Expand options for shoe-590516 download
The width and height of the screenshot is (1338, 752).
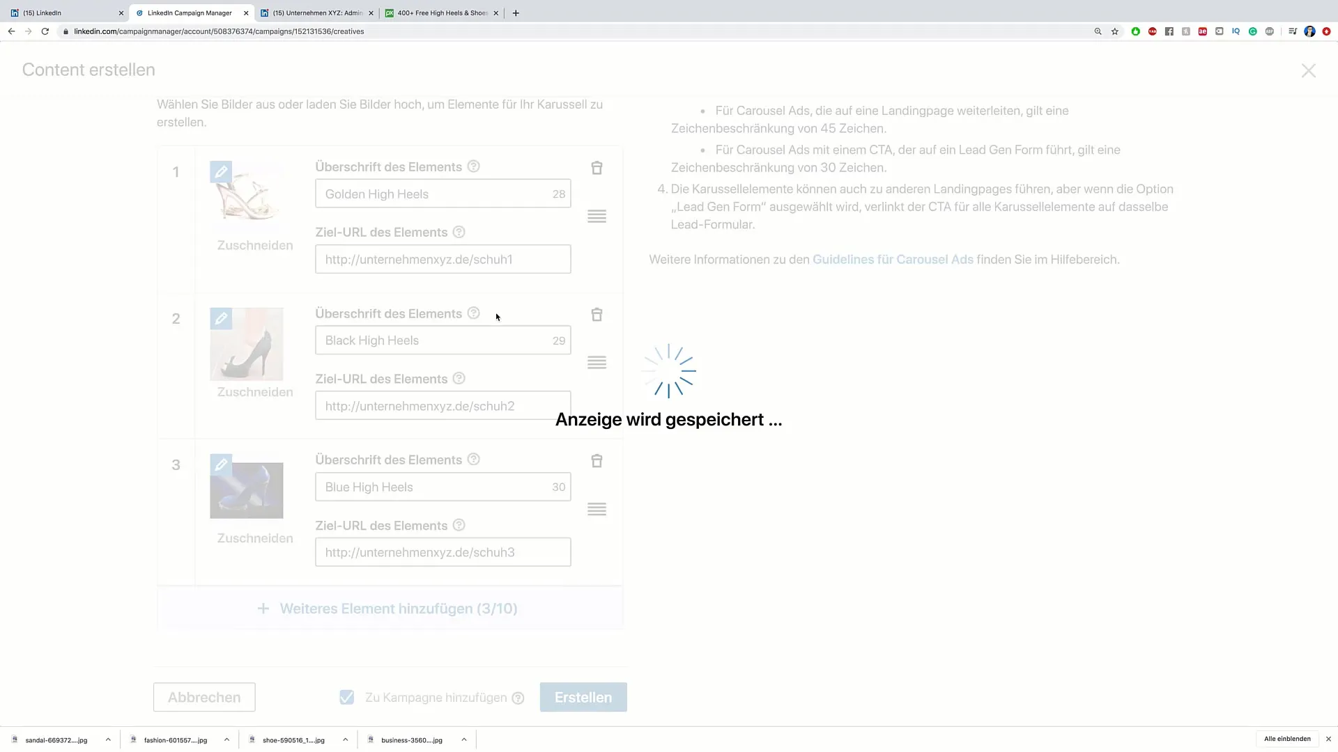point(345,739)
